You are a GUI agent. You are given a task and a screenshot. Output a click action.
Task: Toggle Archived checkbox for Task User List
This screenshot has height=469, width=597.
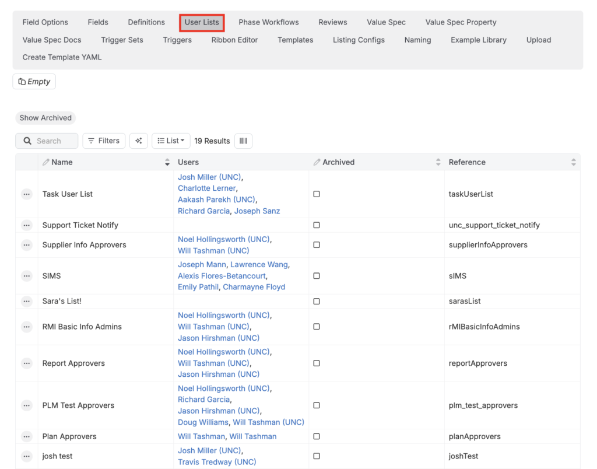[x=317, y=194]
